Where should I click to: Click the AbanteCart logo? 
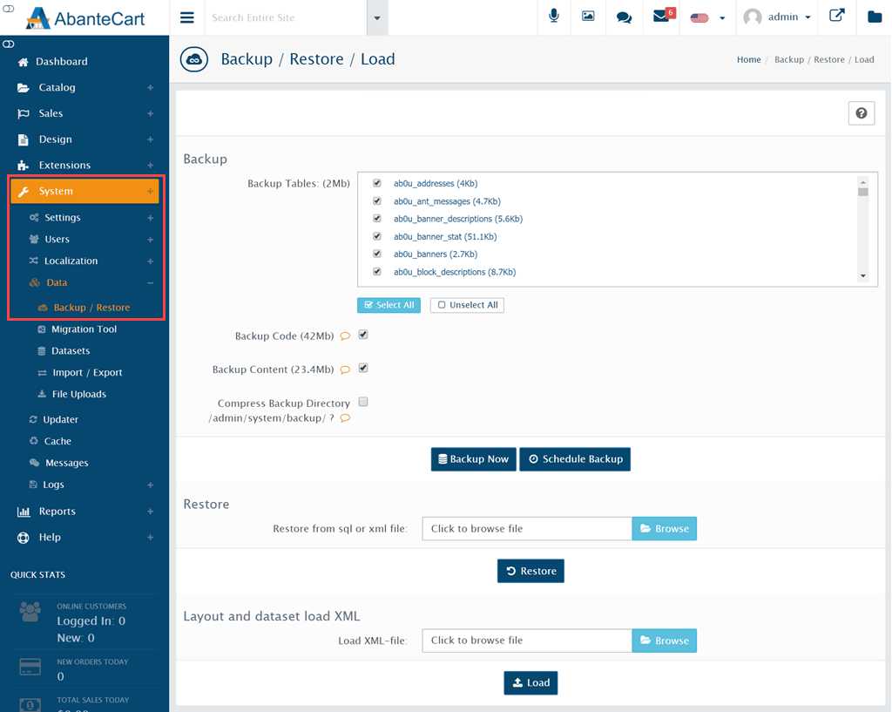(85, 18)
